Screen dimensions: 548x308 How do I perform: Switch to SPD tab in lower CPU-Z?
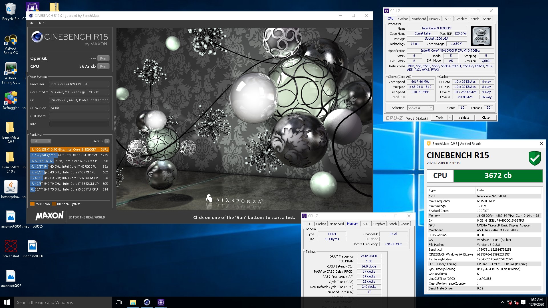point(365,224)
